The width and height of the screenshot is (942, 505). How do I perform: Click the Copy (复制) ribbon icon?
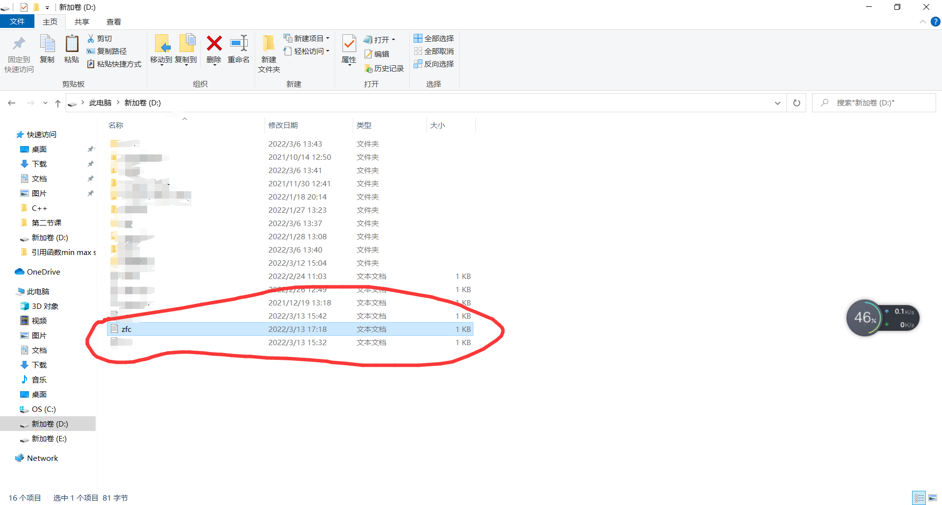coord(47,44)
